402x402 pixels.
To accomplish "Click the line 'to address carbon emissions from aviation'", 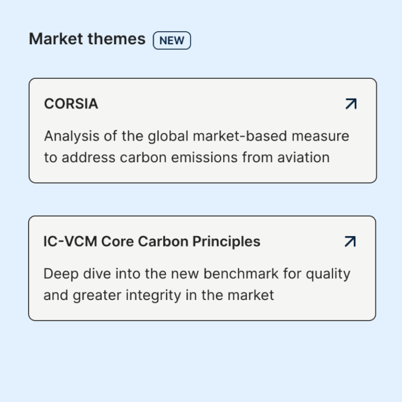I will tap(186, 157).
